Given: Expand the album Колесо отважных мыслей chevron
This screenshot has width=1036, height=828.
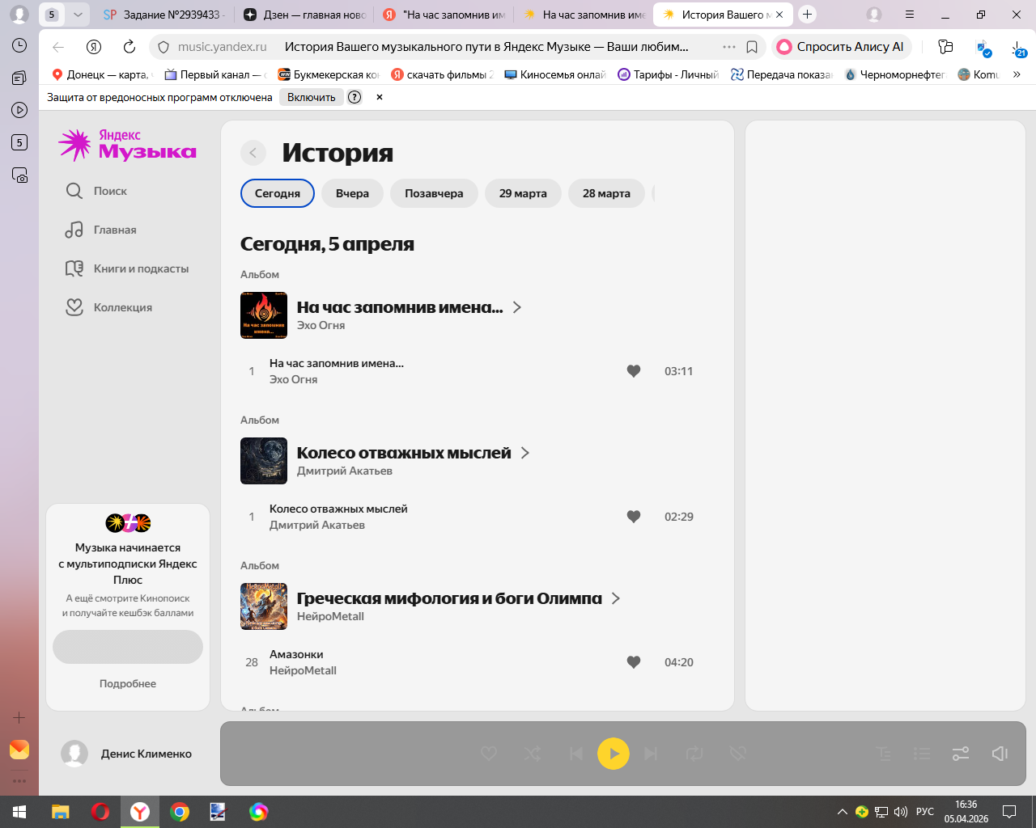Looking at the screenshot, I should pos(525,453).
